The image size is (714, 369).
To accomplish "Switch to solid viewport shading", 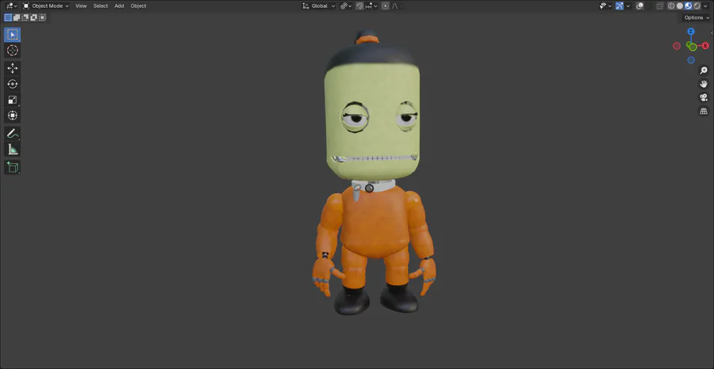I will tap(680, 6).
